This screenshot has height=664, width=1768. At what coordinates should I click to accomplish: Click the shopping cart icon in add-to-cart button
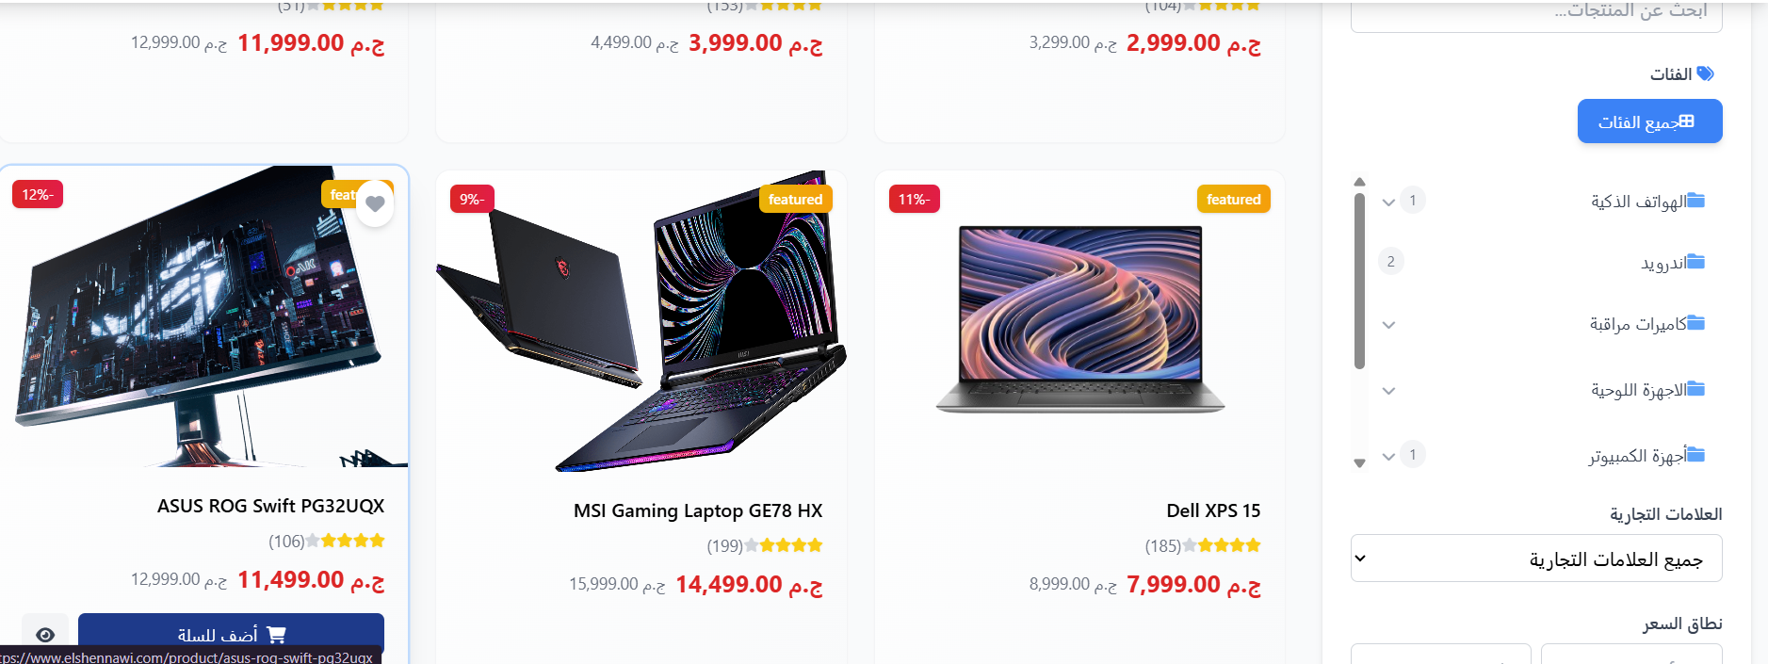click(x=276, y=635)
